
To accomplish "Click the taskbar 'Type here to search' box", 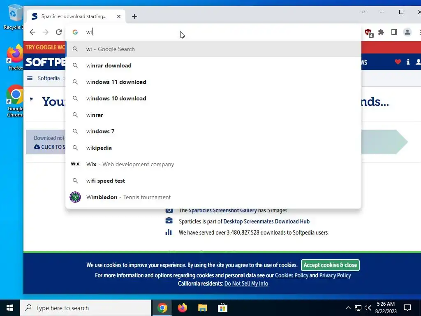I will click(x=86, y=308).
